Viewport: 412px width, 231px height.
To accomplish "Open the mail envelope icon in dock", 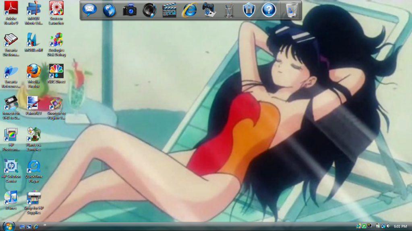I will pos(89,10).
